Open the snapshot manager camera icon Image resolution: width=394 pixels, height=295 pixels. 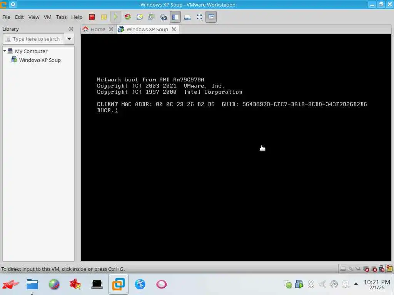(163, 17)
